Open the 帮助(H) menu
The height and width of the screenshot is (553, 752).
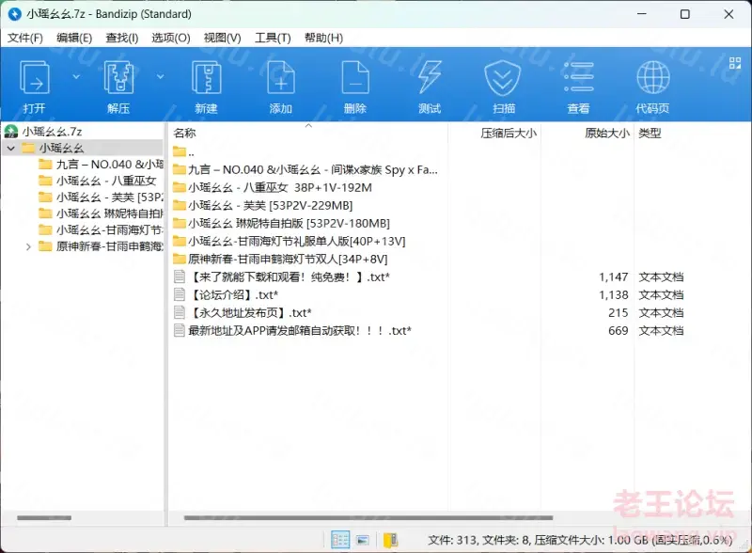point(323,38)
